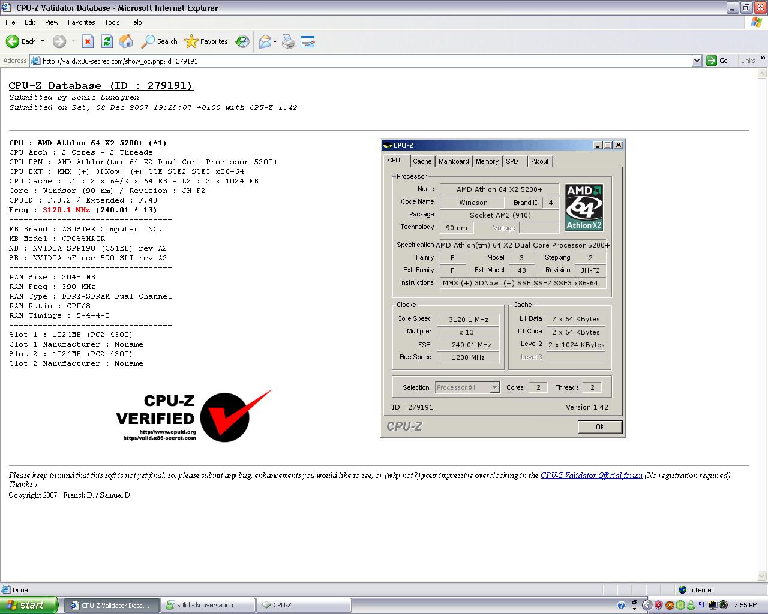Go to the Home page icon
Image resolution: width=768 pixels, height=614 pixels.
tap(126, 41)
